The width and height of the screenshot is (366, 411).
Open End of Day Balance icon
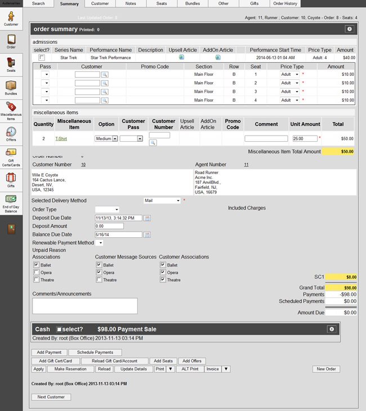(11, 204)
